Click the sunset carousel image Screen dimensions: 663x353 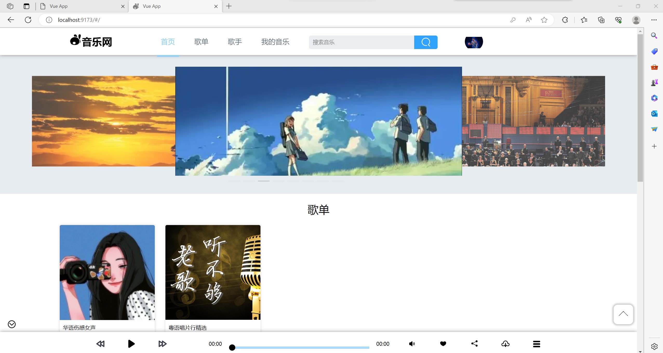[x=104, y=121]
